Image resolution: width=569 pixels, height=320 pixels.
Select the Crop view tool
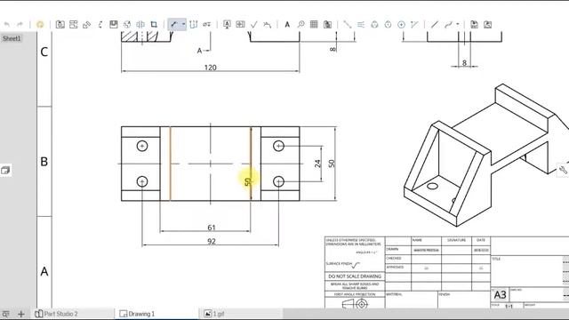[154, 24]
